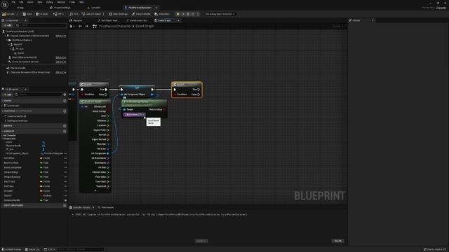Click Hit Component output pin on Break Hit Result

[x=107, y=153]
